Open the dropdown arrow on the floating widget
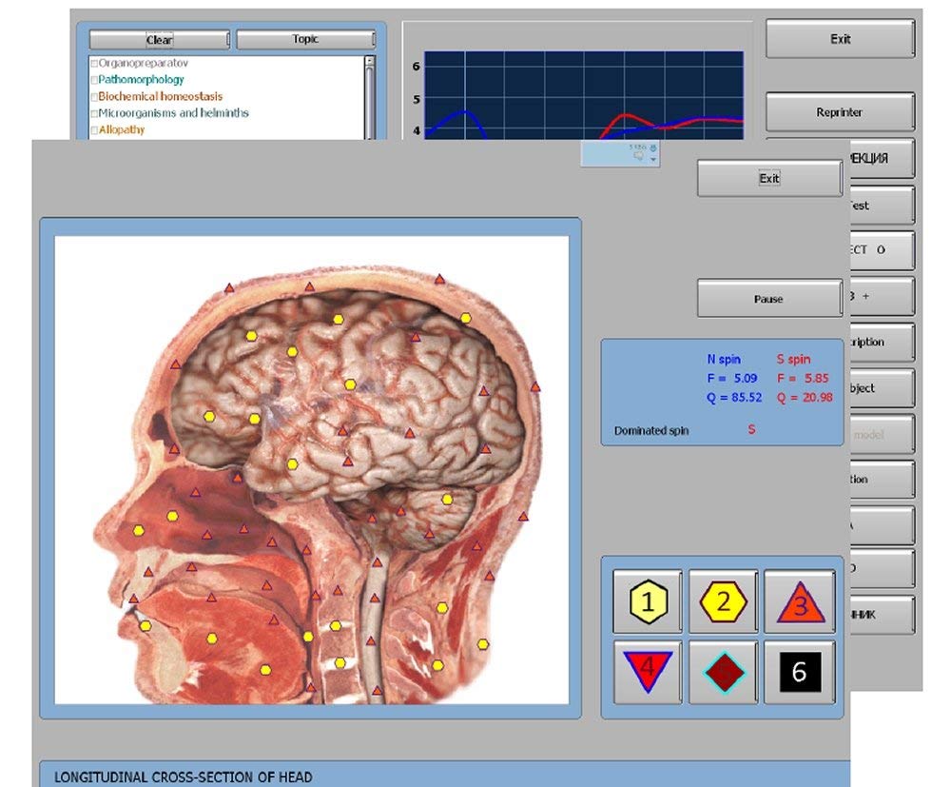This screenshot has width=951, height=787. (x=654, y=160)
